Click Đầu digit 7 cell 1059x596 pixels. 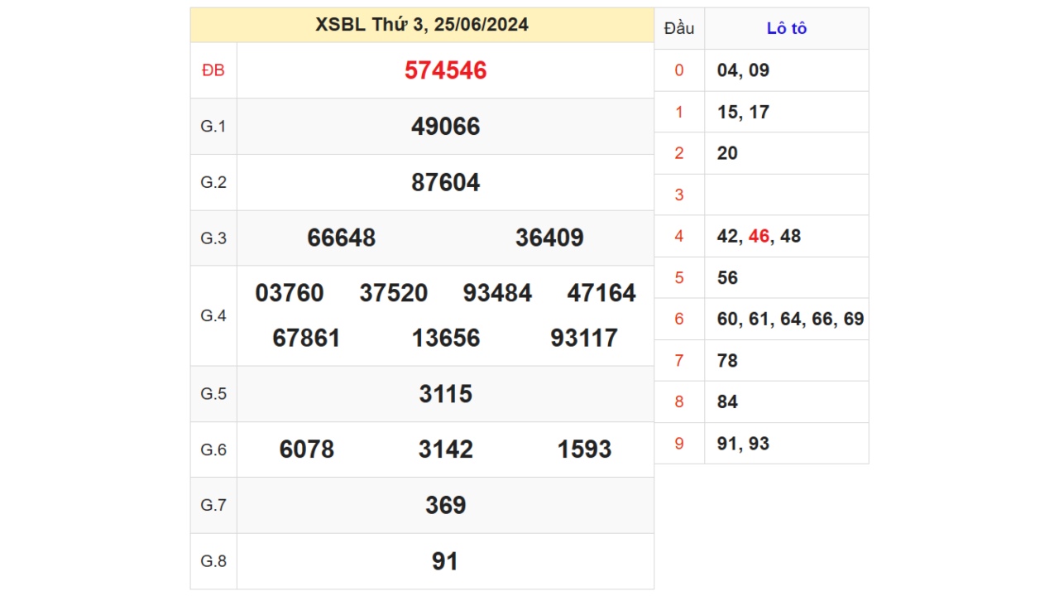(x=679, y=360)
